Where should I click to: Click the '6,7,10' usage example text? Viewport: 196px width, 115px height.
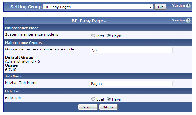point(11,70)
